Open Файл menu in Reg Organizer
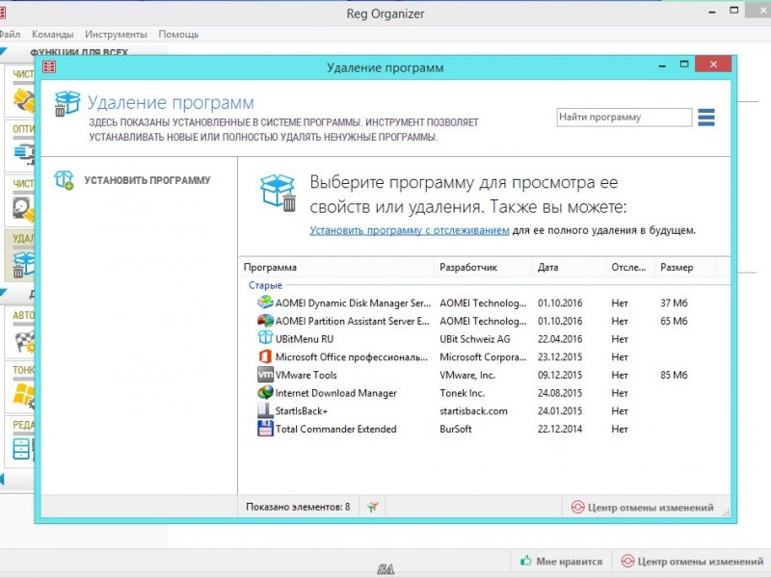771x578 pixels. [10, 35]
